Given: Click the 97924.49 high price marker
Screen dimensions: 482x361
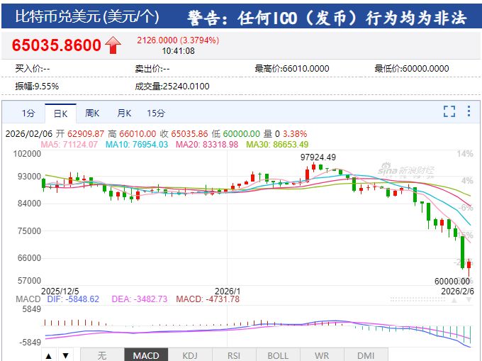Looking at the screenshot, I should (x=318, y=157).
